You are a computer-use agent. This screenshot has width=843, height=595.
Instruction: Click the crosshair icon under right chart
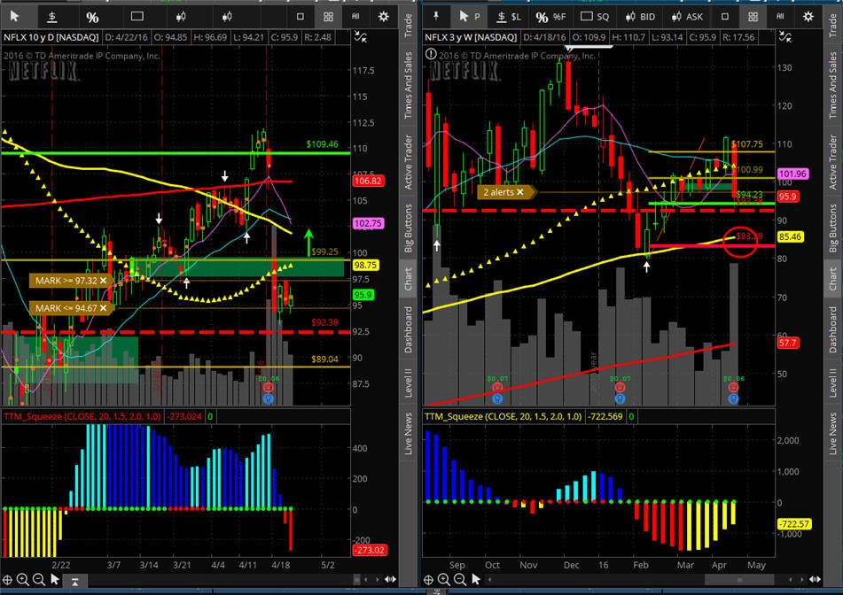pyautogui.click(x=428, y=579)
